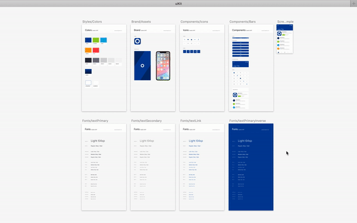357x223 pixels.
Task: Click the Fonts heading in Fonts/textPrimary artboard
Action: [87, 129]
